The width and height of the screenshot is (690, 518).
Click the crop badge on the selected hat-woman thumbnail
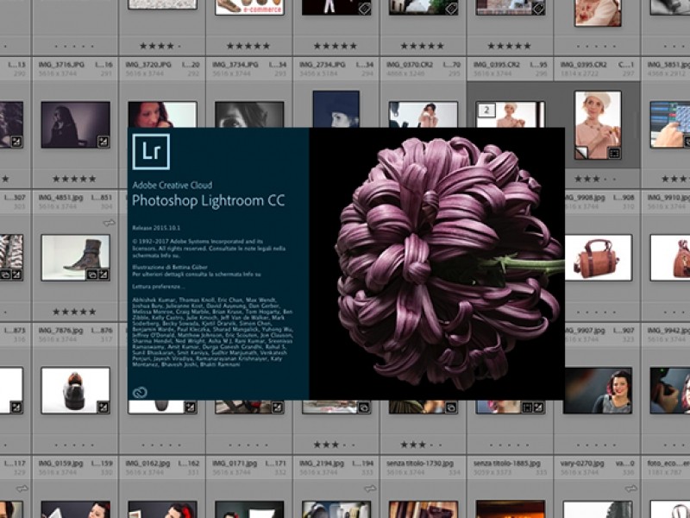tap(614, 153)
